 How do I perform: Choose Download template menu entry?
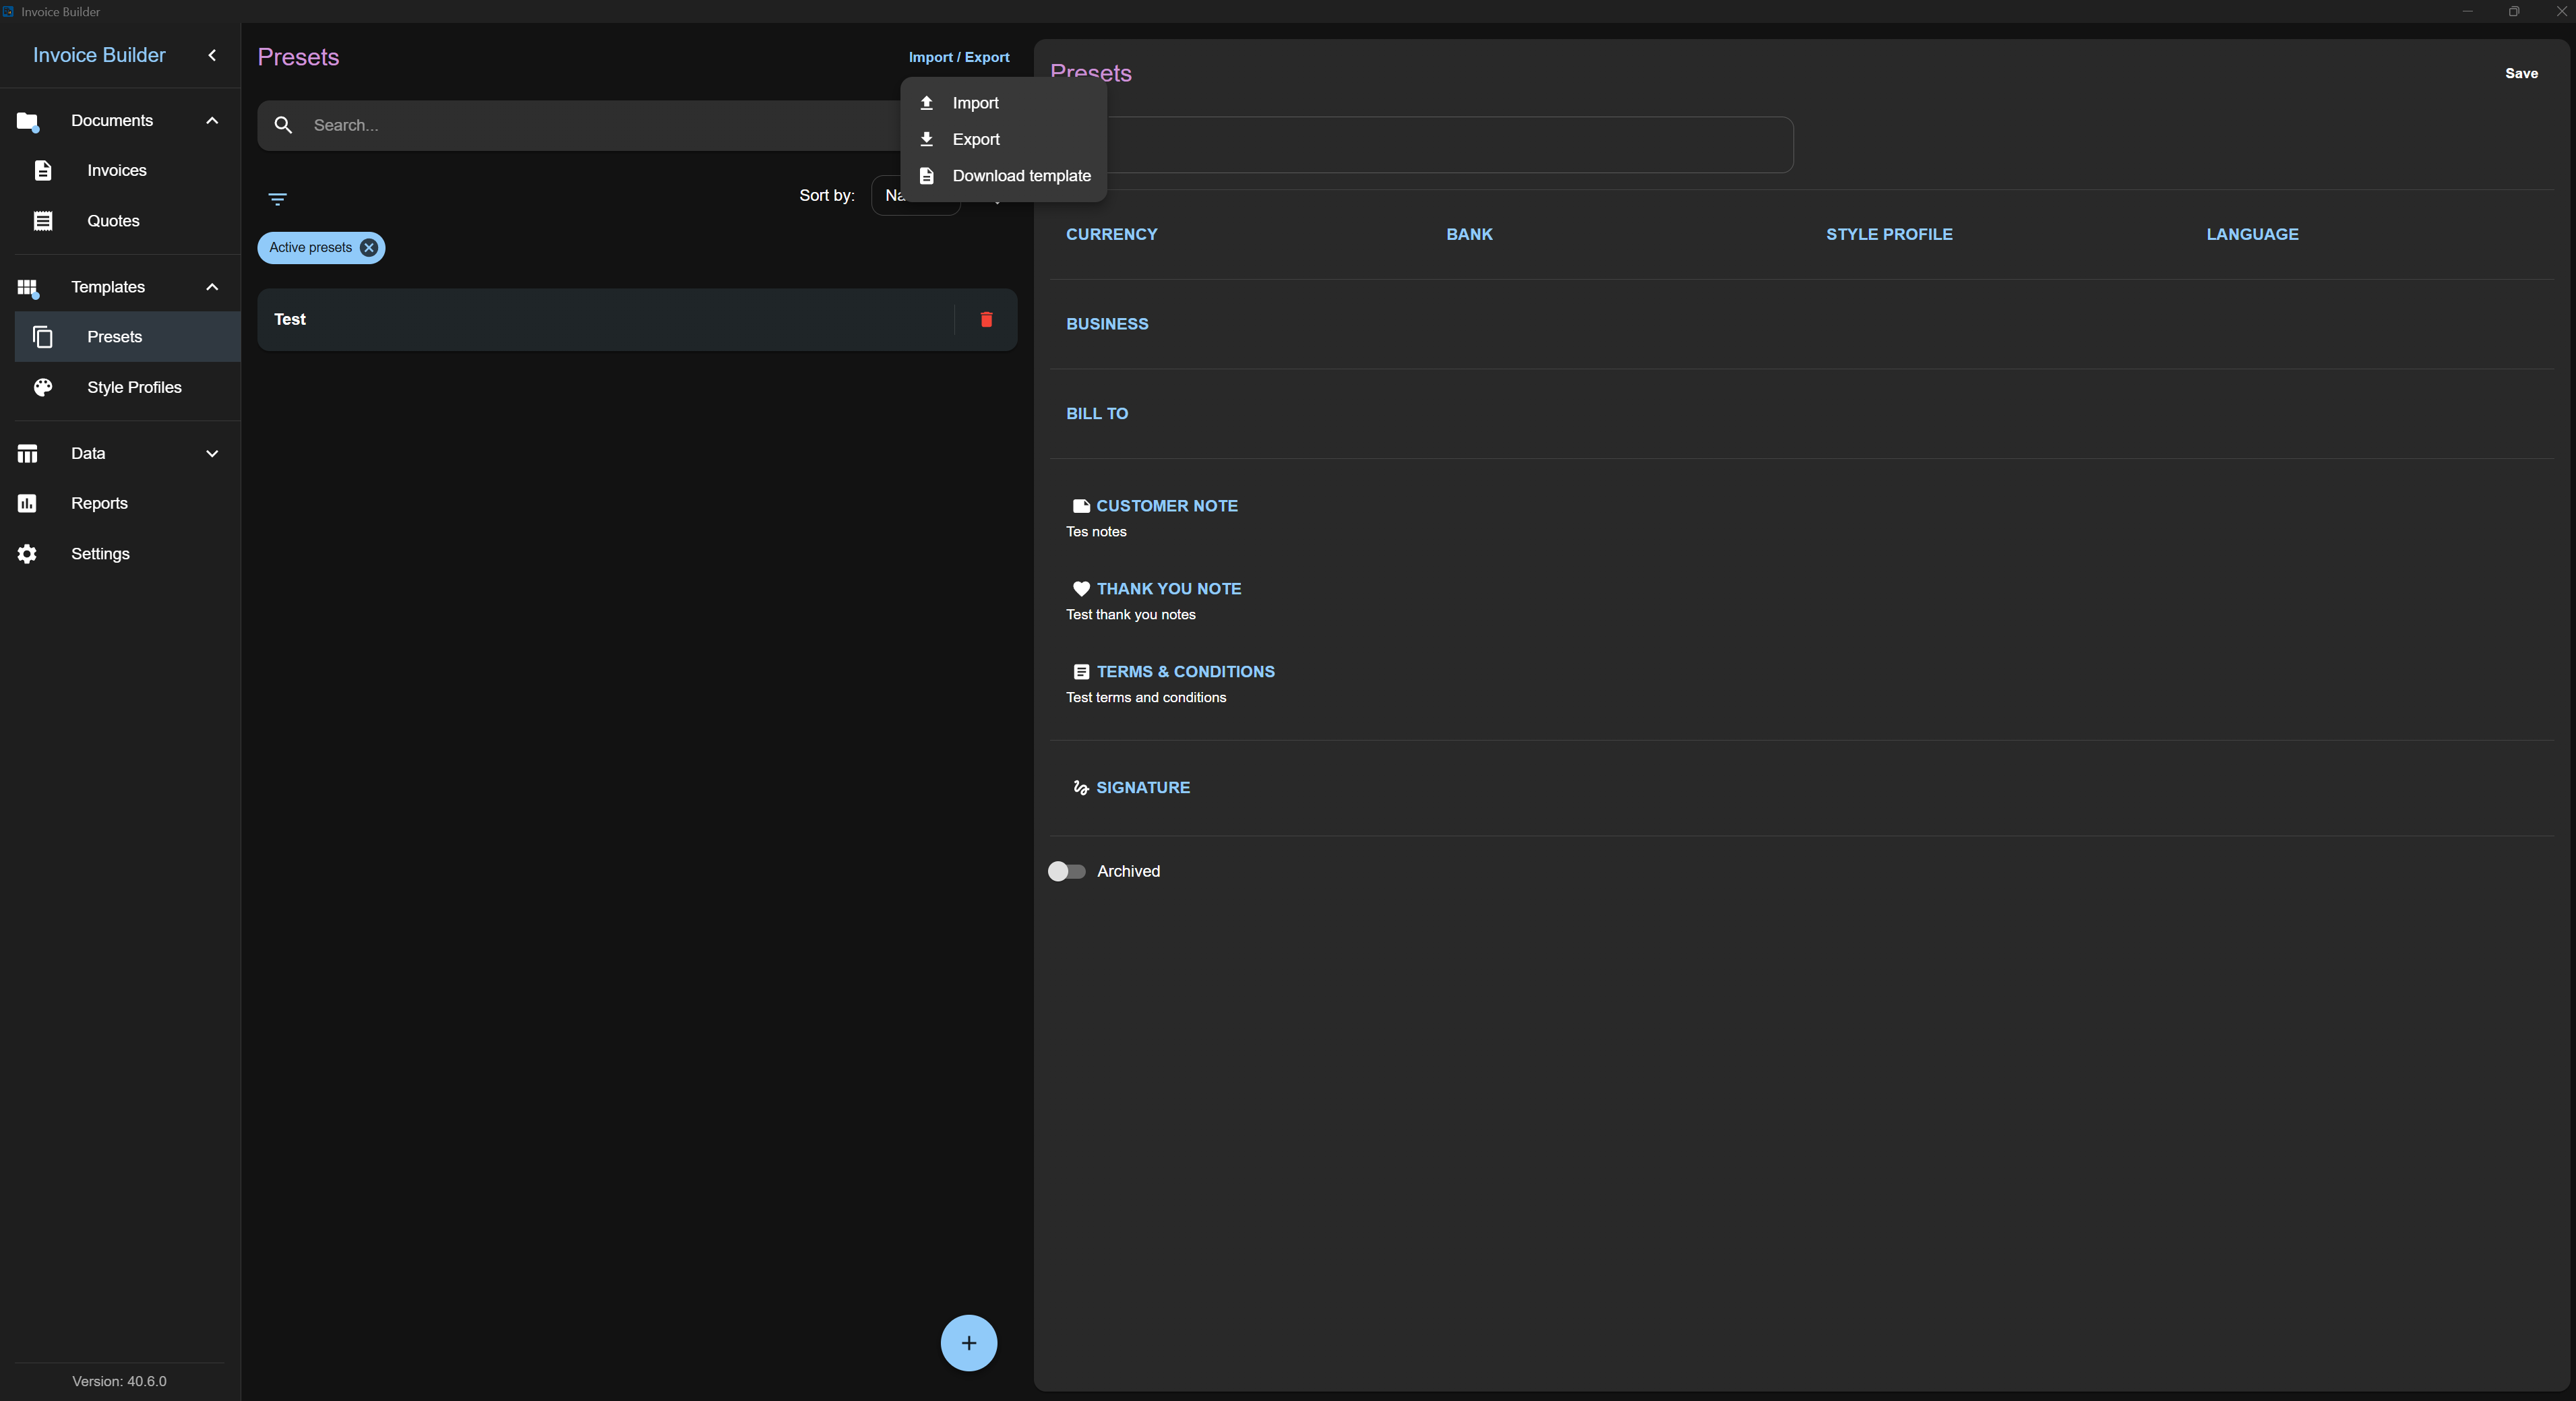tap(1003, 176)
